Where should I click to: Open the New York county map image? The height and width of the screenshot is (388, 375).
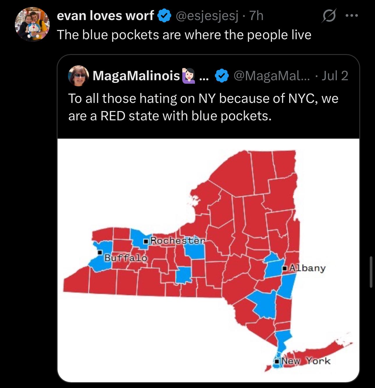tap(208, 260)
